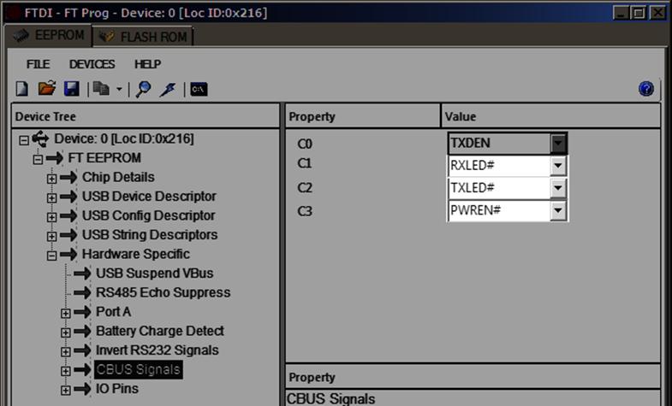
Task: Open the C1 RXLED# dropdown
Action: (558, 166)
